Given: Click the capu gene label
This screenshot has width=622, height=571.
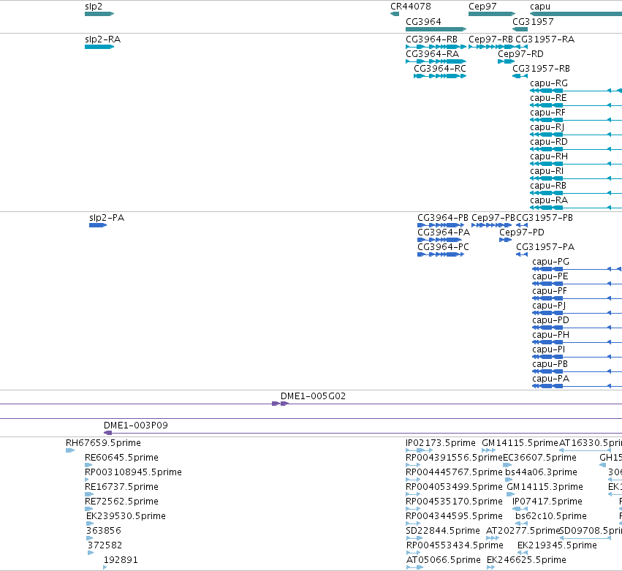Looking at the screenshot, I should [540, 7].
